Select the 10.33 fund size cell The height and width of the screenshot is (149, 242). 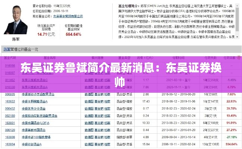[146, 123]
